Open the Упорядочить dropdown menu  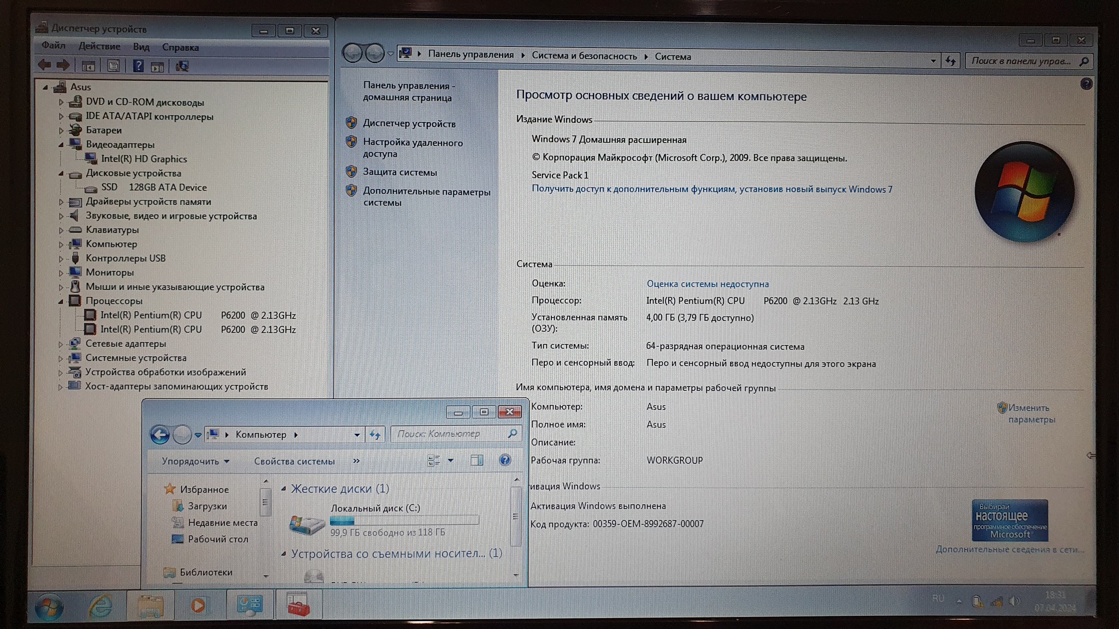coord(195,461)
